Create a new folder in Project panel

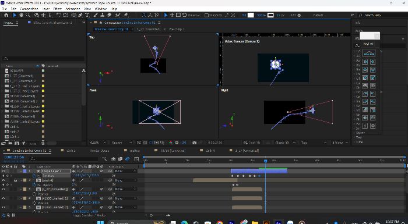tap(10, 143)
